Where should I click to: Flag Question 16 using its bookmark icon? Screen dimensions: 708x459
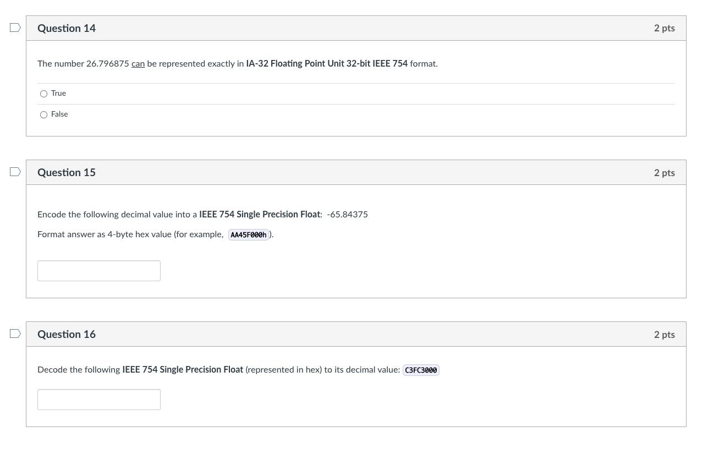15,334
